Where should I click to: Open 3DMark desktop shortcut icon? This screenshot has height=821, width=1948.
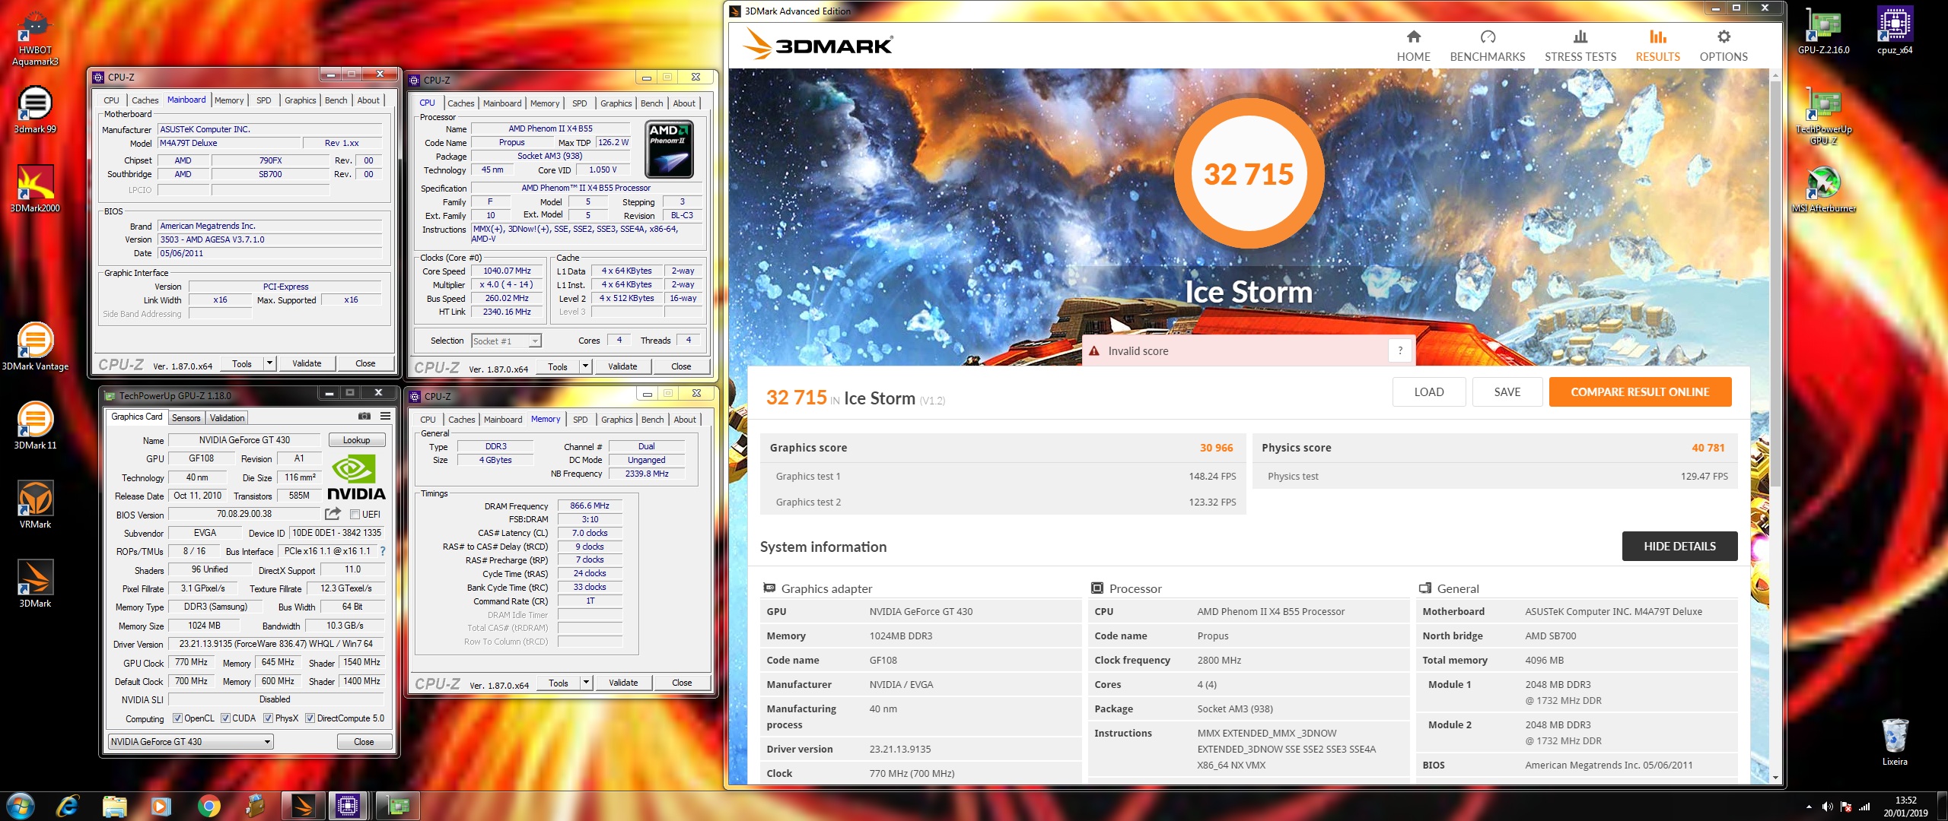[x=35, y=584]
